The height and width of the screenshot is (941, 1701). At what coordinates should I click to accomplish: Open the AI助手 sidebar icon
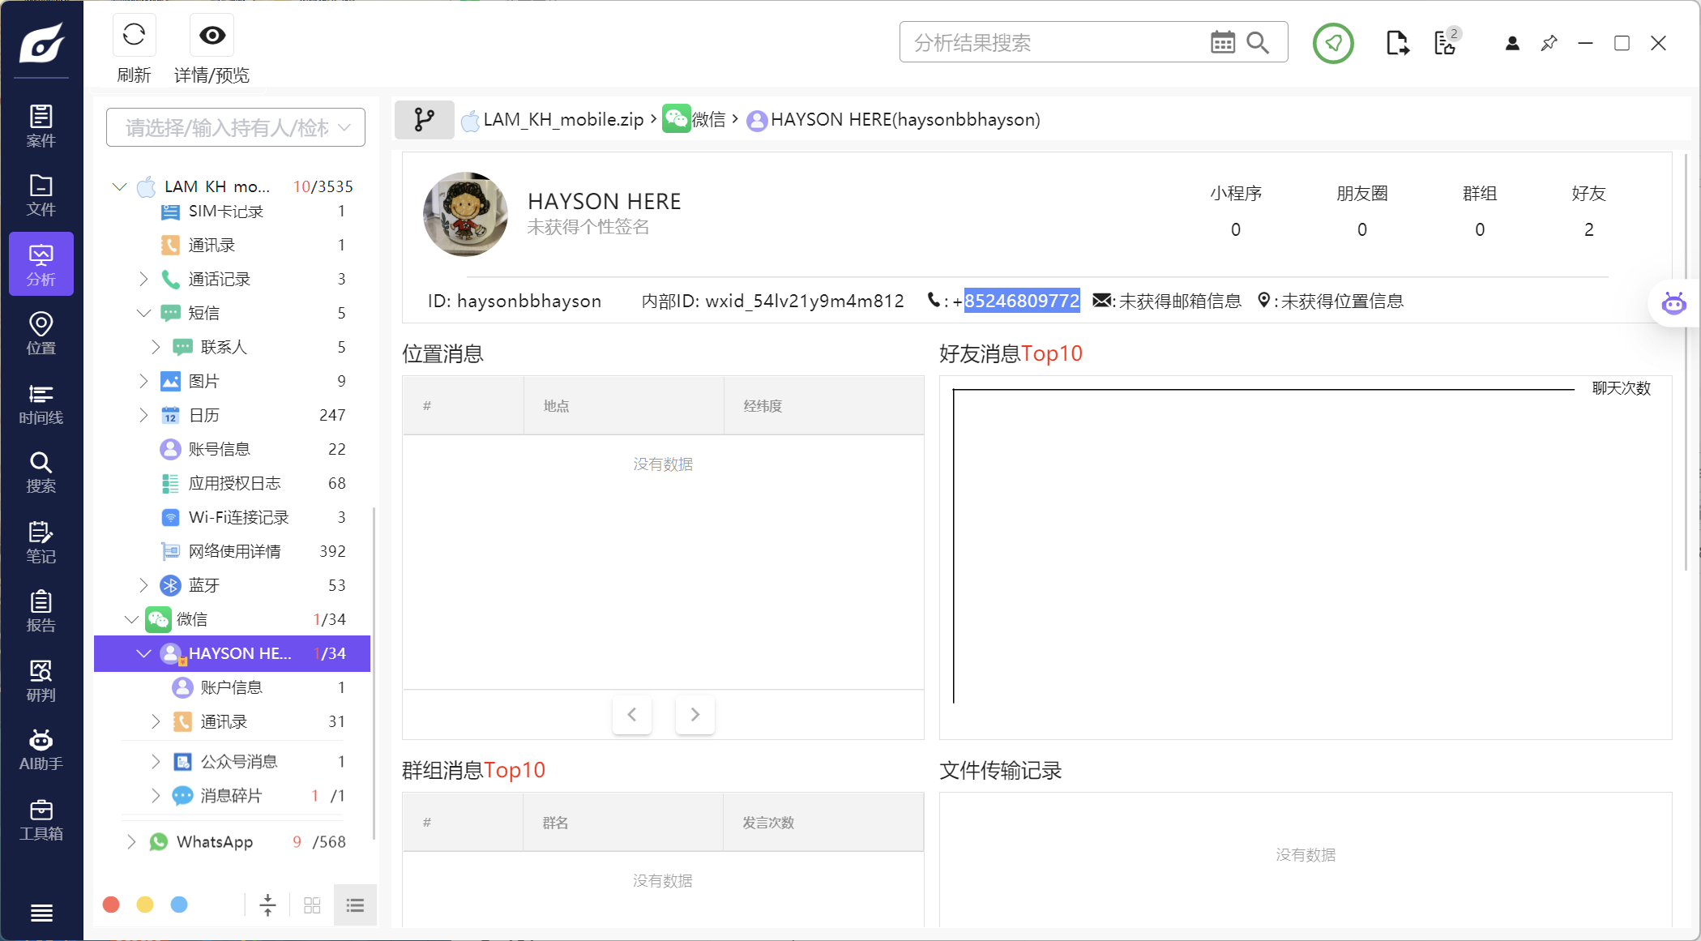point(41,750)
